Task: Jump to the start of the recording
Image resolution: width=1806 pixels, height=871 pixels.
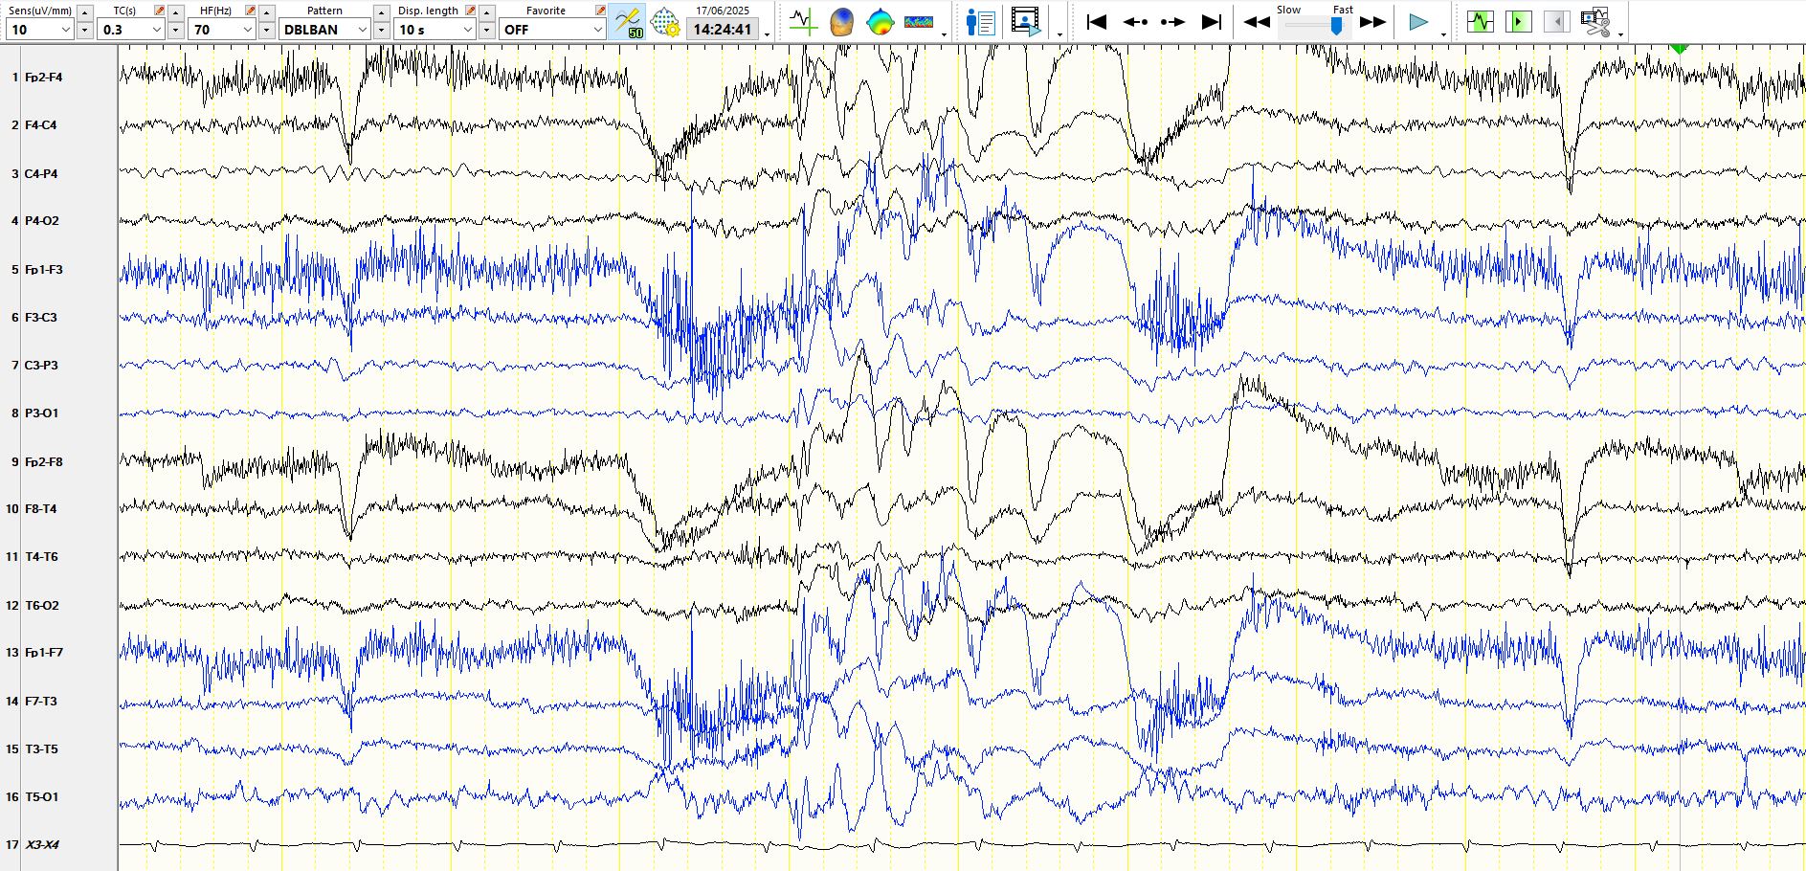Action: coord(1097,22)
